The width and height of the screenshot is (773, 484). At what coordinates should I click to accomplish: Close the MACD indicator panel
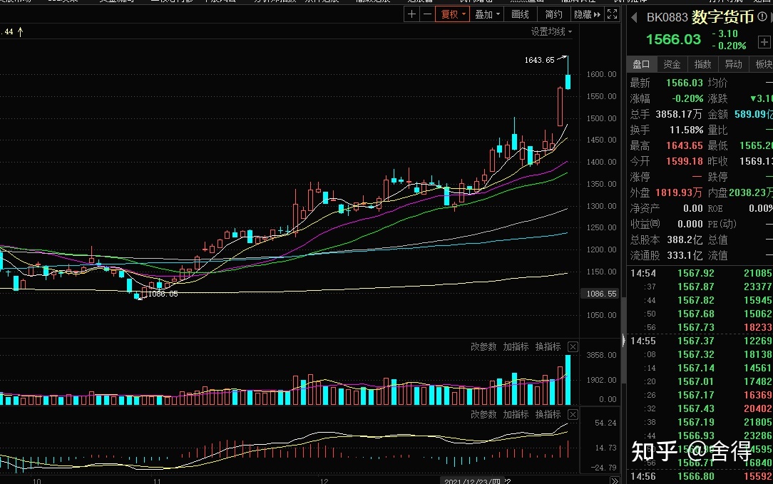(573, 414)
